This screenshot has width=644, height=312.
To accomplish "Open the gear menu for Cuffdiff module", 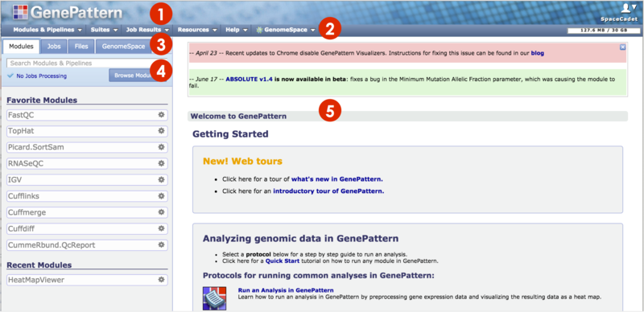I will pos(162,228).
